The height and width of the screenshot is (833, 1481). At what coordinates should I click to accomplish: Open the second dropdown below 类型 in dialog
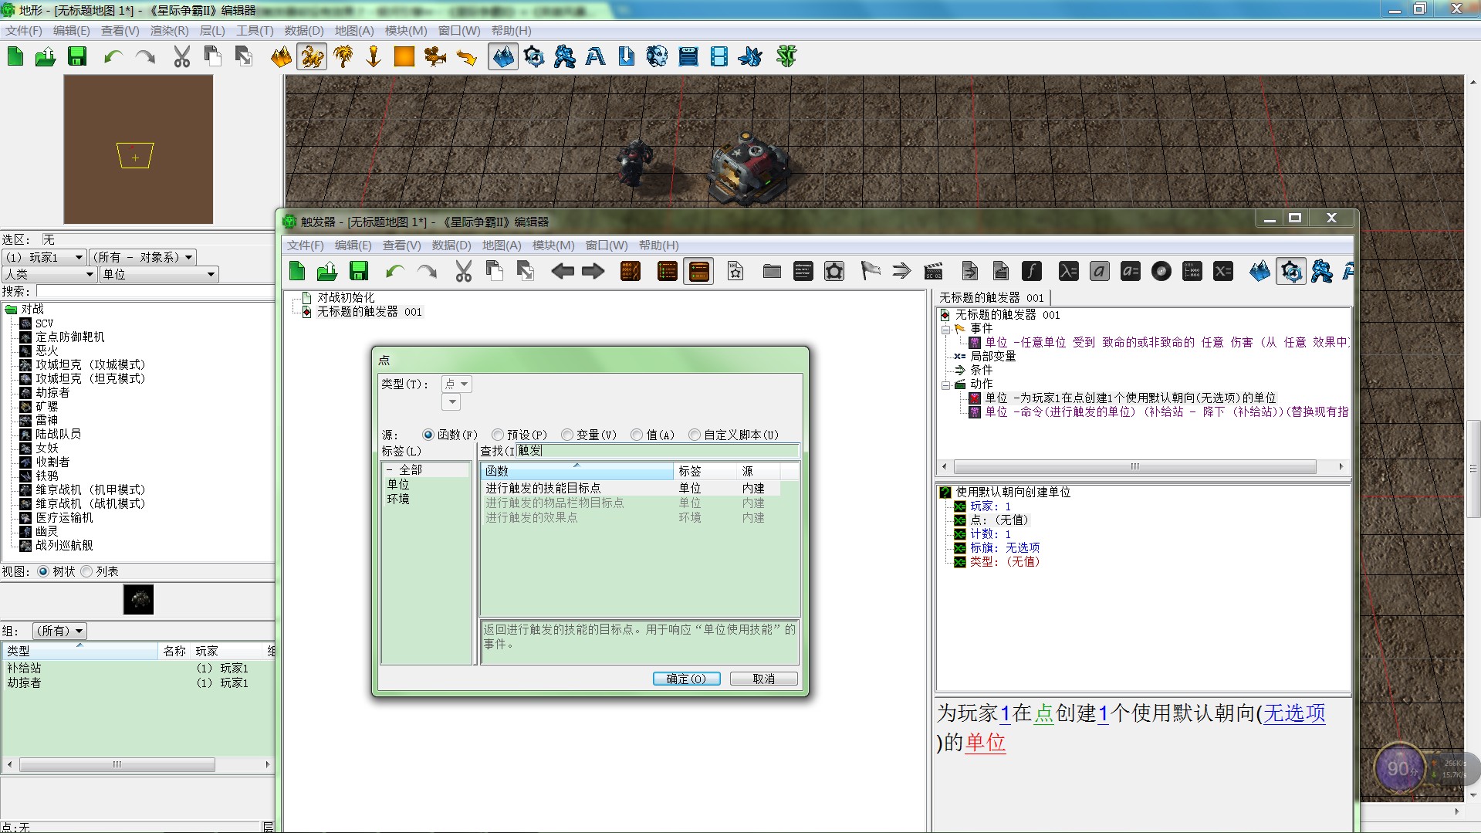[x=451, y=401]
